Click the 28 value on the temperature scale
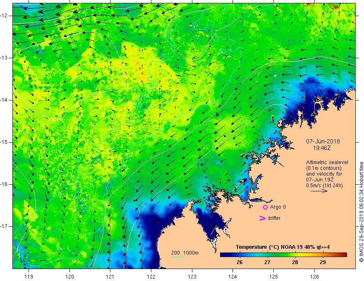This screenshot has width=364, height=281. point(295,262)
